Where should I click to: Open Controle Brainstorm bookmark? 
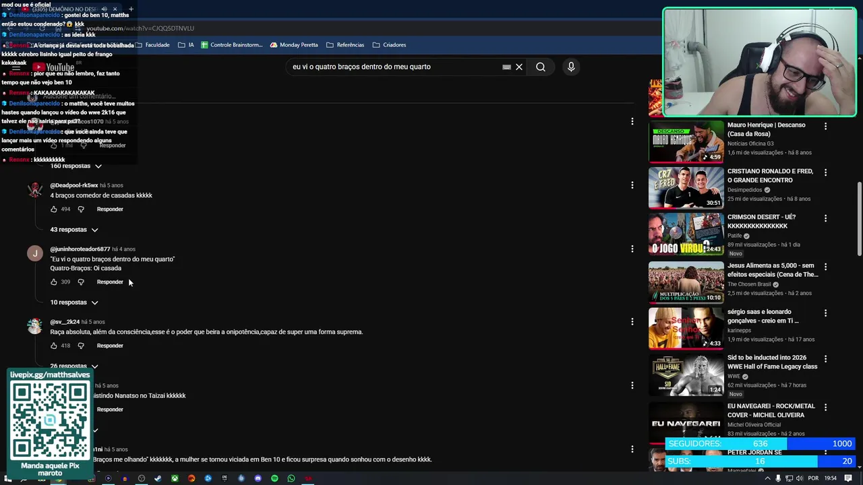(231, 45)
